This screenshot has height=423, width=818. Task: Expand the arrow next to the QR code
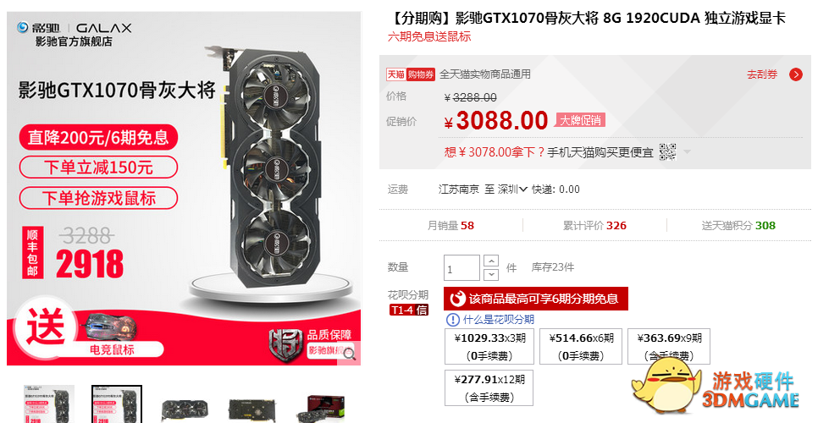click(x=687, y=152)
